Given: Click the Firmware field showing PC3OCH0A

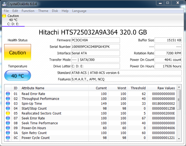Looking at the screenshot, I should 95,40.
